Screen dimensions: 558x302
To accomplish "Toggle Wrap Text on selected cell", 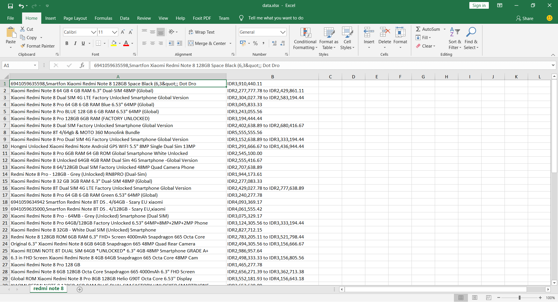I will [x=201, y=32].
